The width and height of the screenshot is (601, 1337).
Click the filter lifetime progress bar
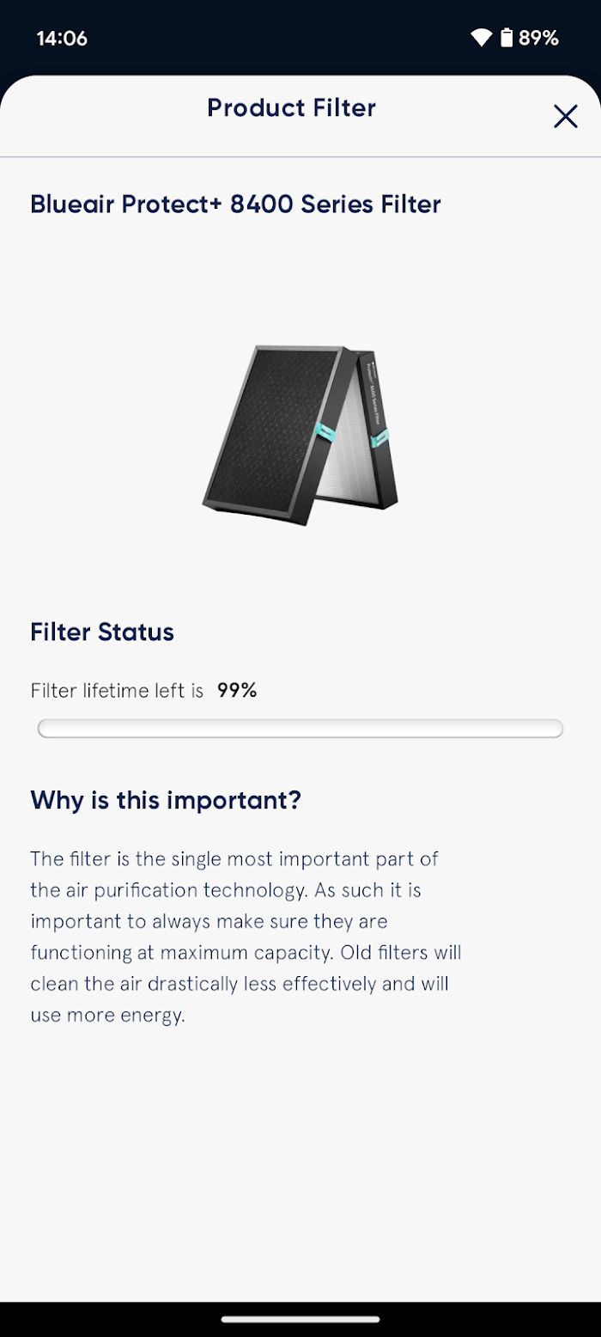pos(300,729)
